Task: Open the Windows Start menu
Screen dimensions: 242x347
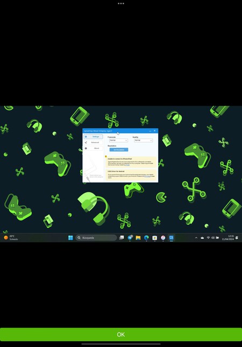Action: pos(70,238)
